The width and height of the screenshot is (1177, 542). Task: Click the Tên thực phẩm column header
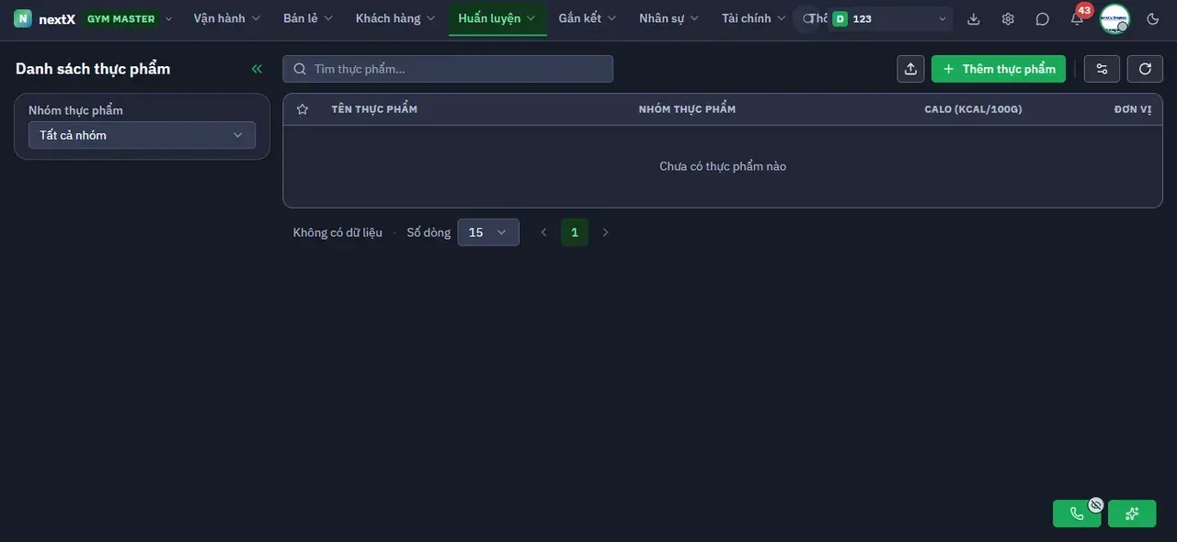(x=374, y=109)
